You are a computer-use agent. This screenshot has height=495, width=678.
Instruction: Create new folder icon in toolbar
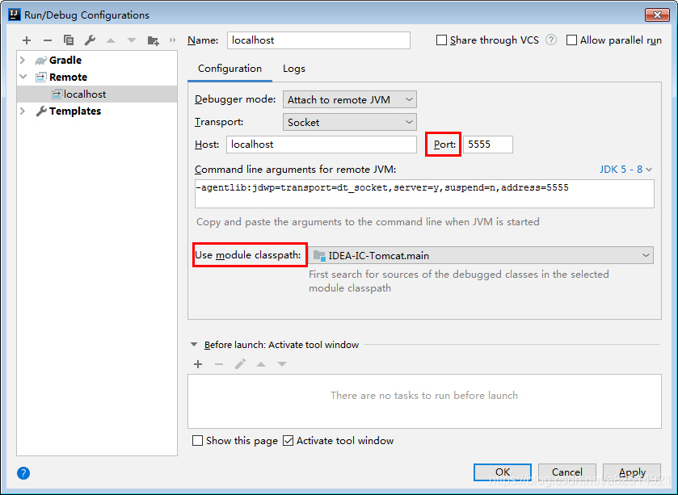[x=153, y=40]
